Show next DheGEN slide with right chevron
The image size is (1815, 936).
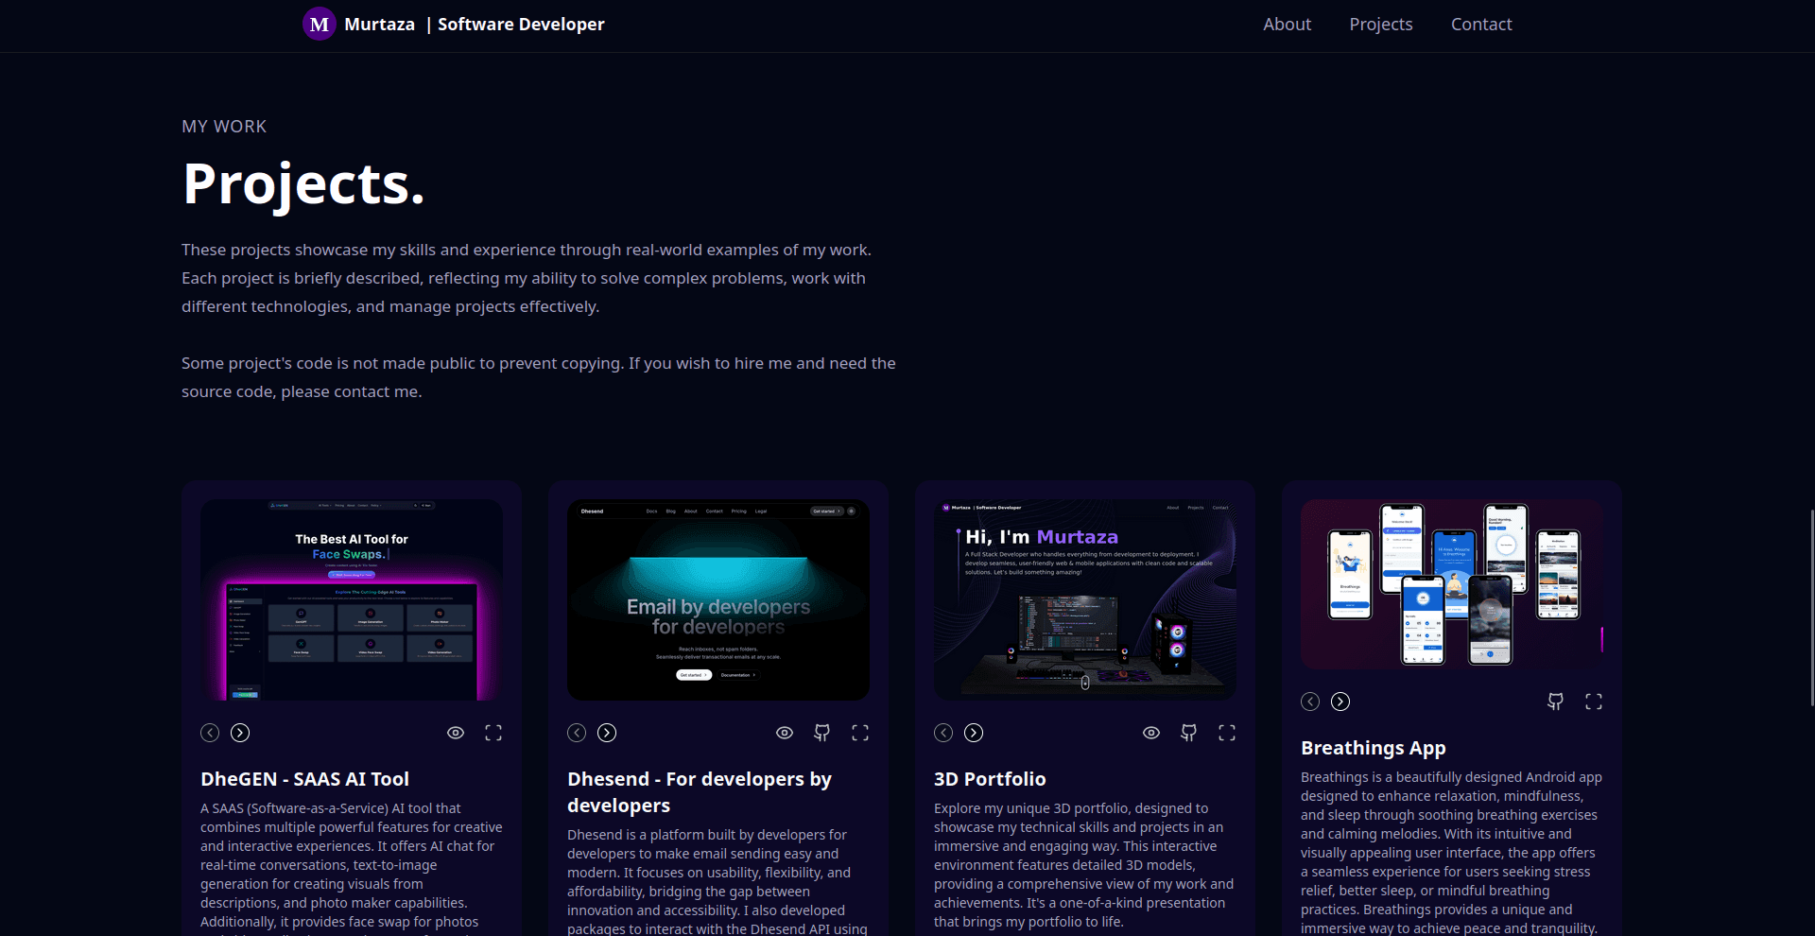pyautogui.click(x=240, y=733)
